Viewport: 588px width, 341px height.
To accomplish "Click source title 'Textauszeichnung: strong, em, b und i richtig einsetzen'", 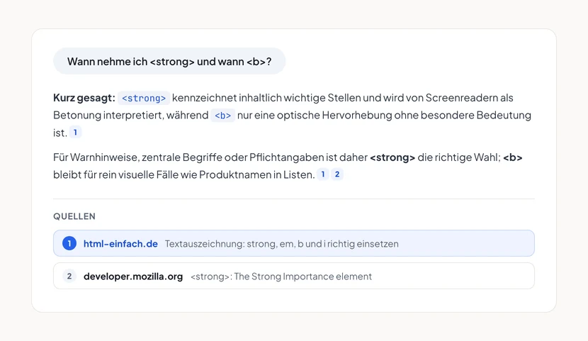I will pyautogui.click(x=282, y=244).
